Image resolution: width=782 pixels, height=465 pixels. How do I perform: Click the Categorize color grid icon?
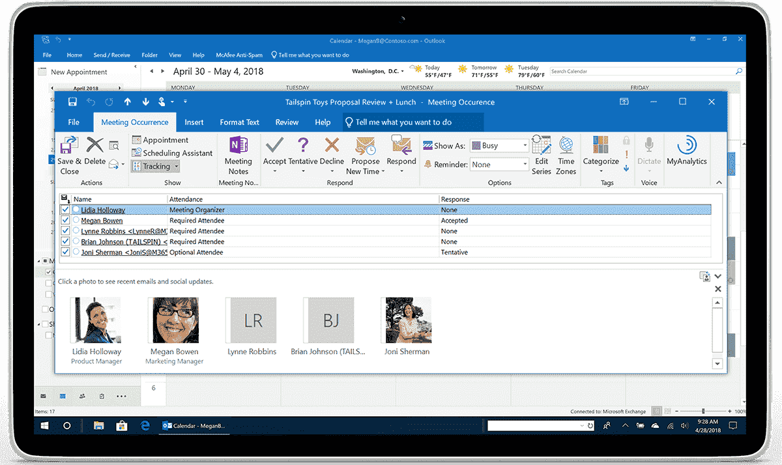coord(601,145)
